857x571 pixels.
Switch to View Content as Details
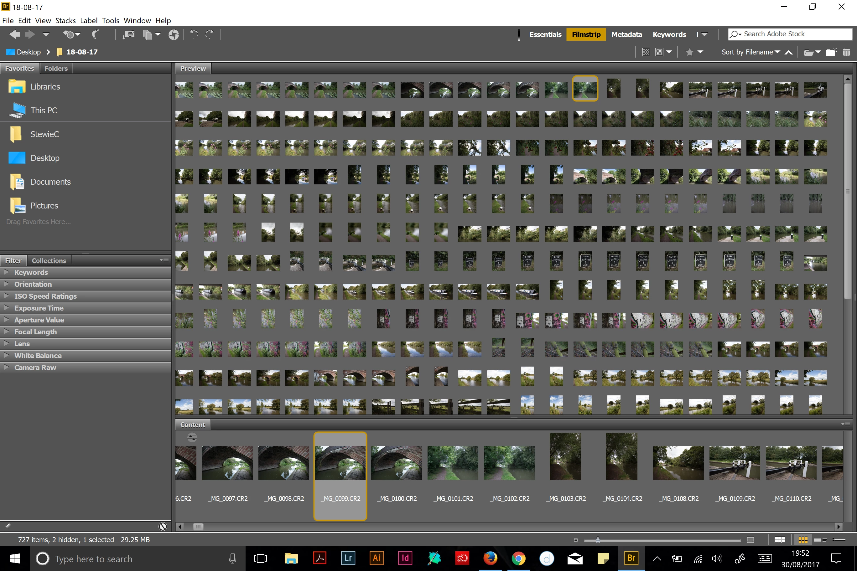pos(820,540)
